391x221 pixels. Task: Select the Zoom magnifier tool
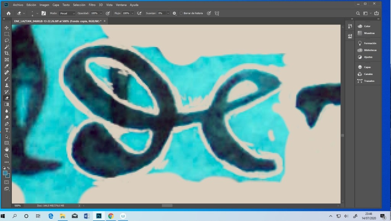tap(6, 156)
